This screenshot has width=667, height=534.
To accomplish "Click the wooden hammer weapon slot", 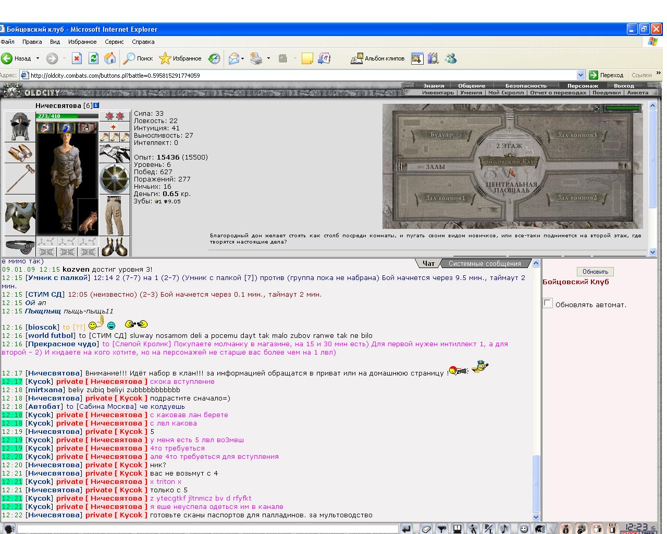I will click(x=20, y=178).
